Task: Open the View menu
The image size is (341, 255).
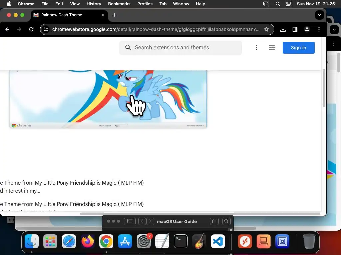Action: (x=75, y=4)
